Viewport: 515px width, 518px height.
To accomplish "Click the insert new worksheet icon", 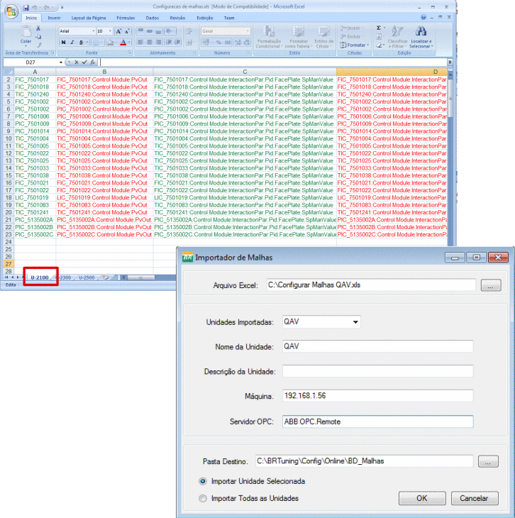I will 106,277.
